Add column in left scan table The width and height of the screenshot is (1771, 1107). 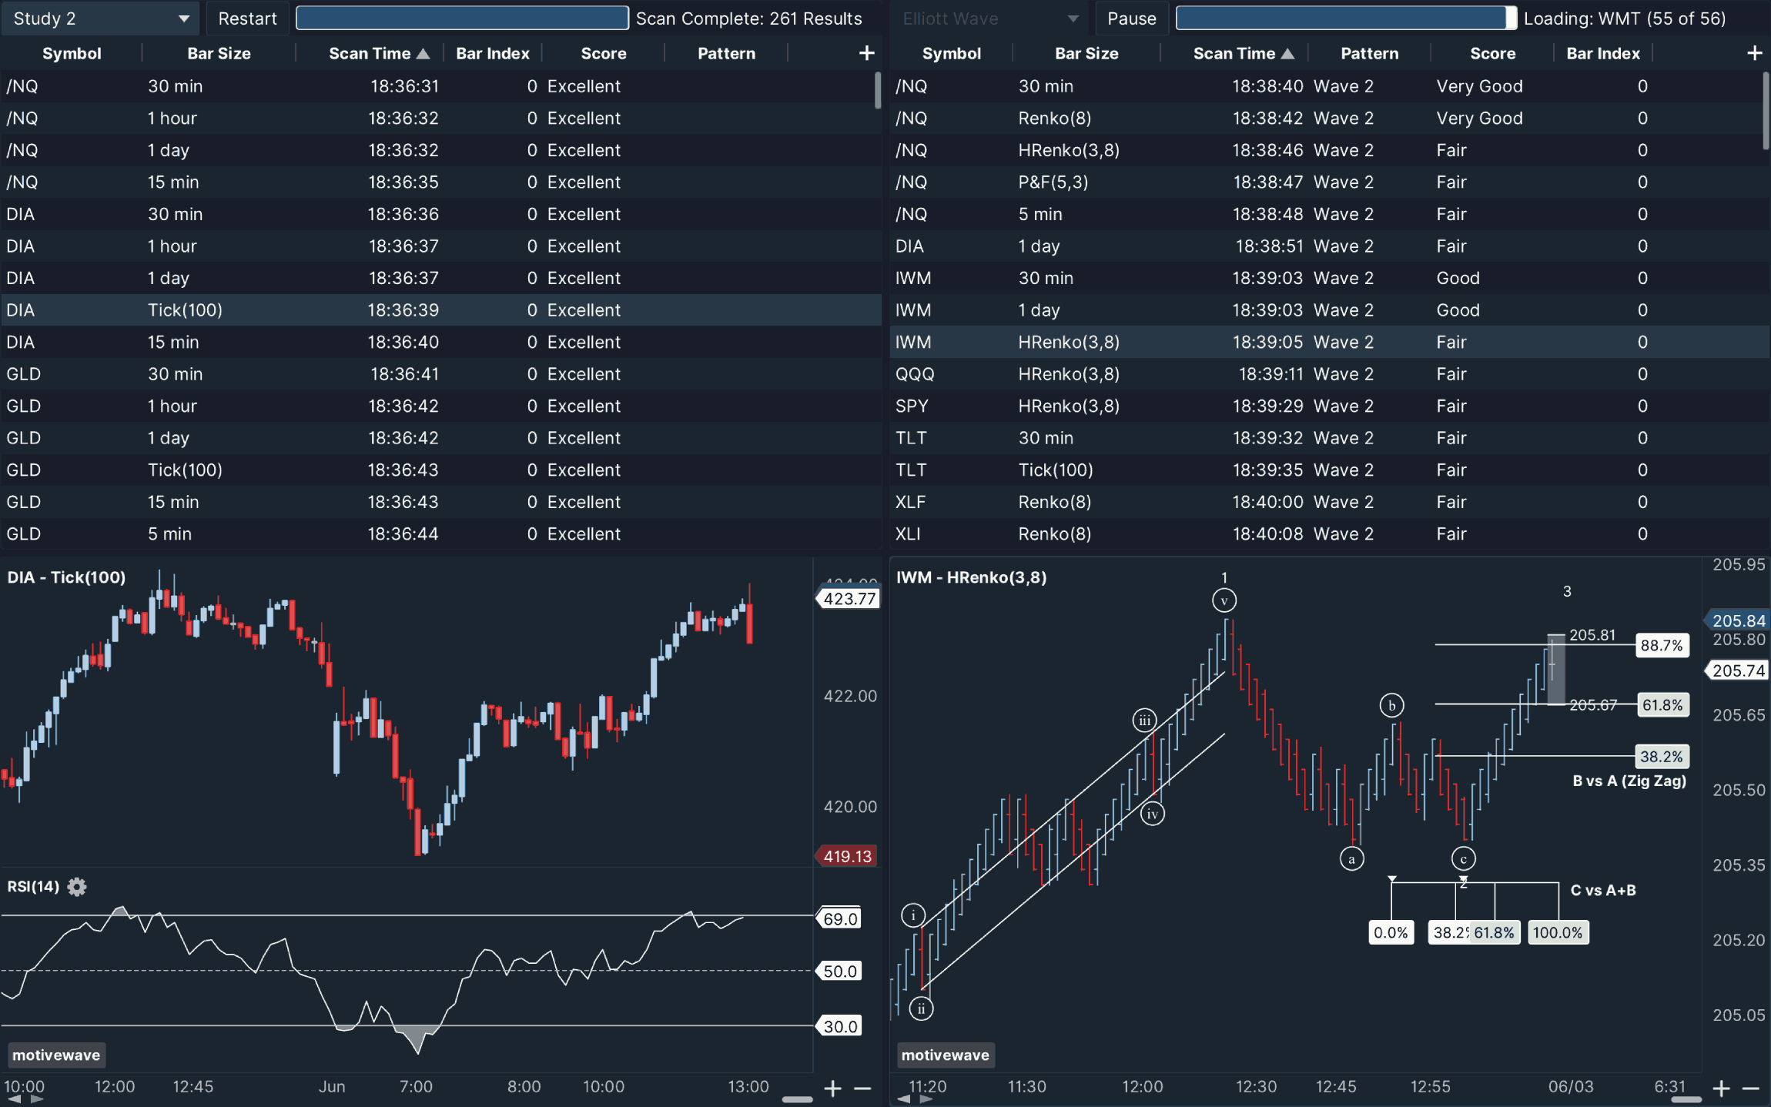pyautogui.click(x=866, y=53)
